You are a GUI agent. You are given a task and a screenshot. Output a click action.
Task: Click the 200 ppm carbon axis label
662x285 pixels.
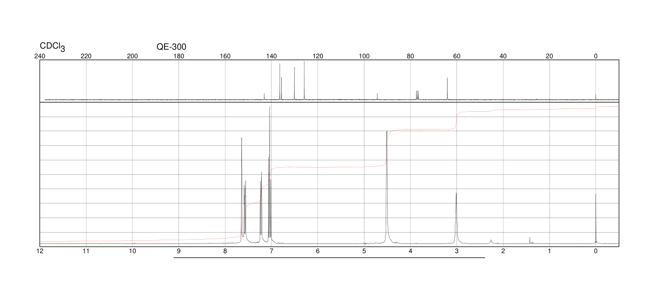click(x=133, y=56)
